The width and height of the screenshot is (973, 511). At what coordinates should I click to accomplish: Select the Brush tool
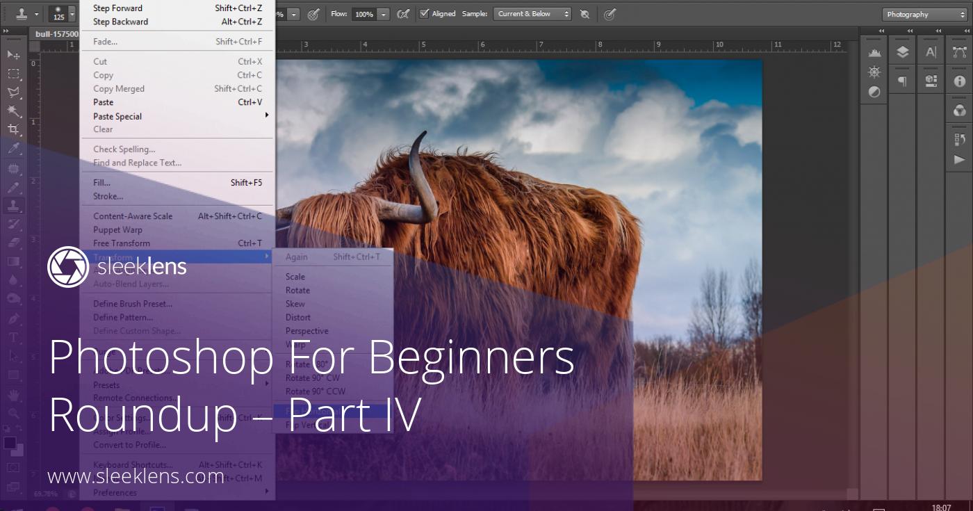tap(13, 187)
